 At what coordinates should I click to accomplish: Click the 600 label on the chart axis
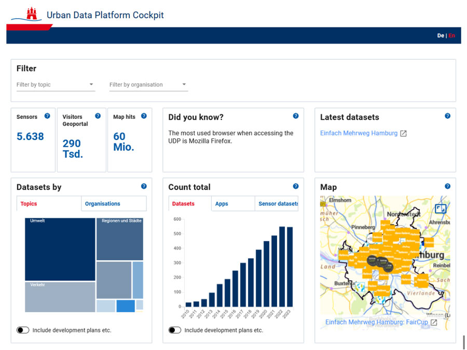click(177, 219)
